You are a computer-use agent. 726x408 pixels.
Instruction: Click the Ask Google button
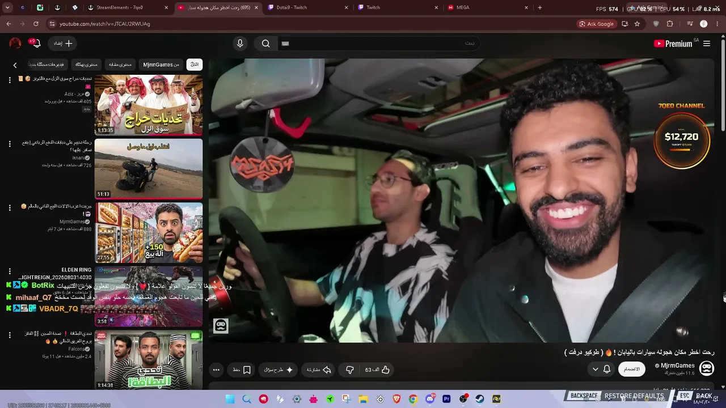point(596,24)
